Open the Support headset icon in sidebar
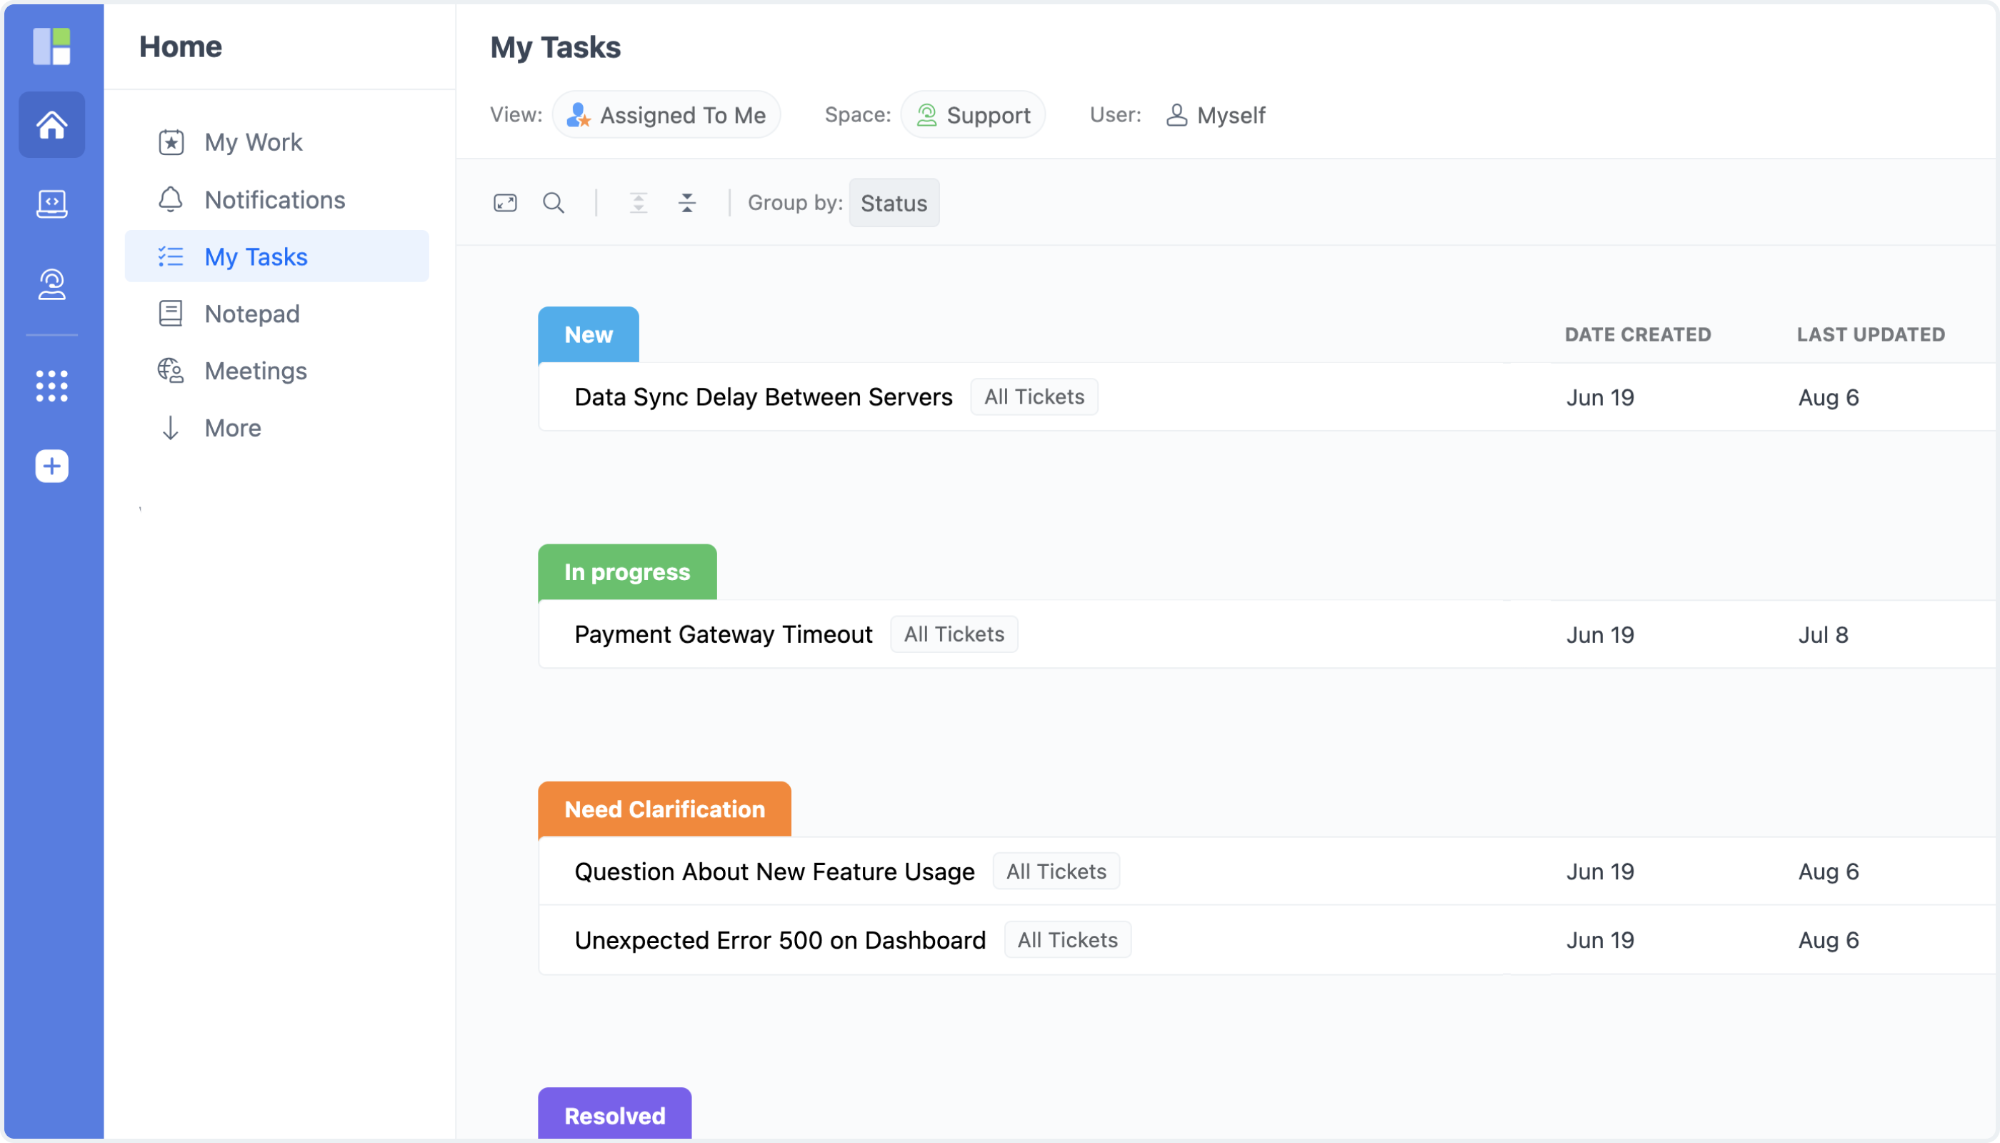The height and width of the screenshot is (1143, 2000). [x=52, y=284]
